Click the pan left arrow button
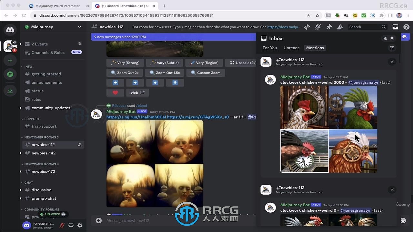This screenshot has height=232, width=413. click(x=115, y=83)
